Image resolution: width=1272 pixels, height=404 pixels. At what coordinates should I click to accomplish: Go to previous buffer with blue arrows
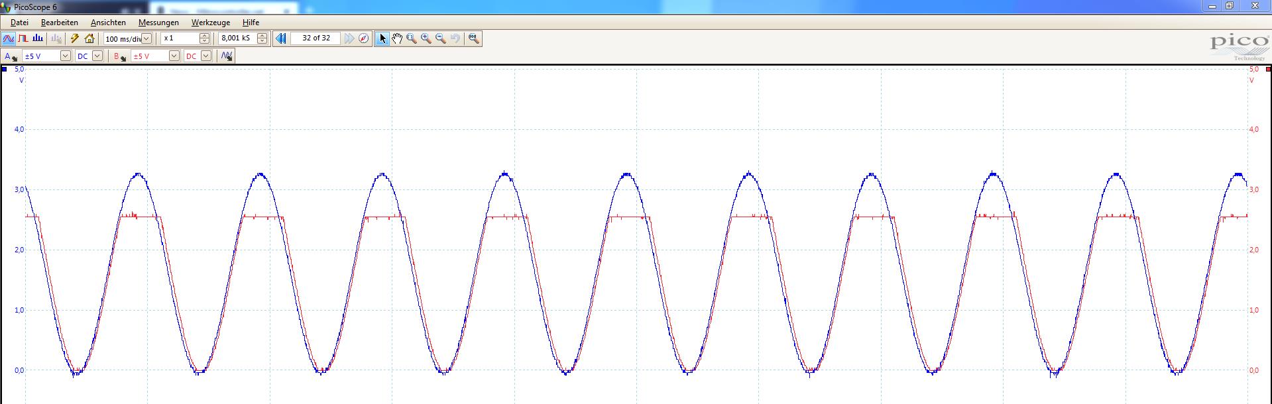[x=281, y=38]
